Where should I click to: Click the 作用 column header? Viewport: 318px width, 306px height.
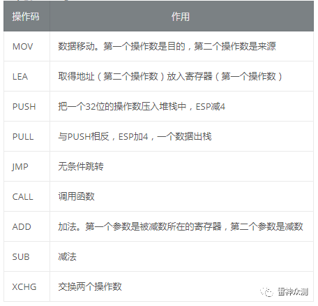pyautogui.click(x=181, y=16)
